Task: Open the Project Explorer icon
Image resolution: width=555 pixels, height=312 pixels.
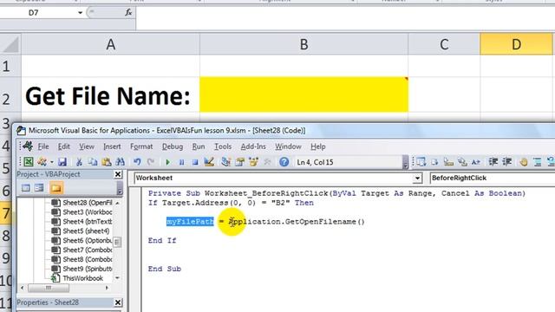Action: point(225,162)
